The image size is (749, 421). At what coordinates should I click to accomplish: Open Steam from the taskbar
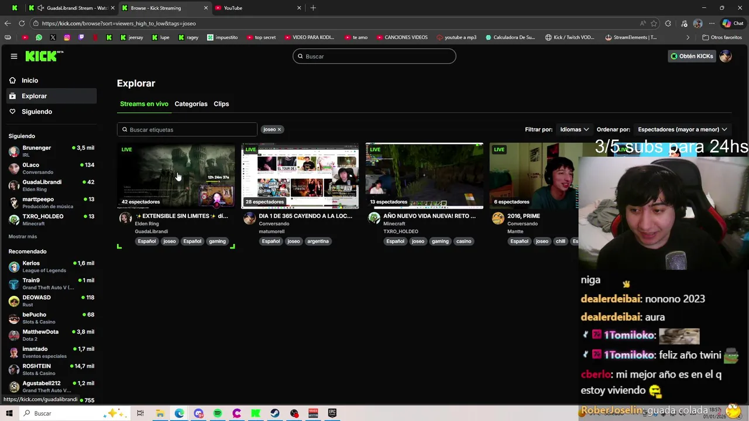click(x=275, y=413)
